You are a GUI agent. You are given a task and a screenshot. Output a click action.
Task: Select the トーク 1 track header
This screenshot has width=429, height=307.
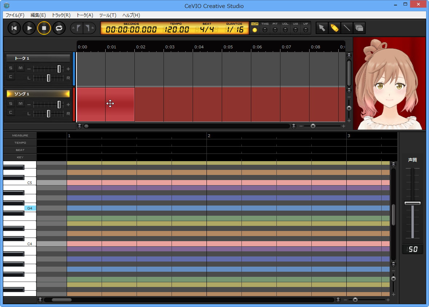(x=38, y=58)
